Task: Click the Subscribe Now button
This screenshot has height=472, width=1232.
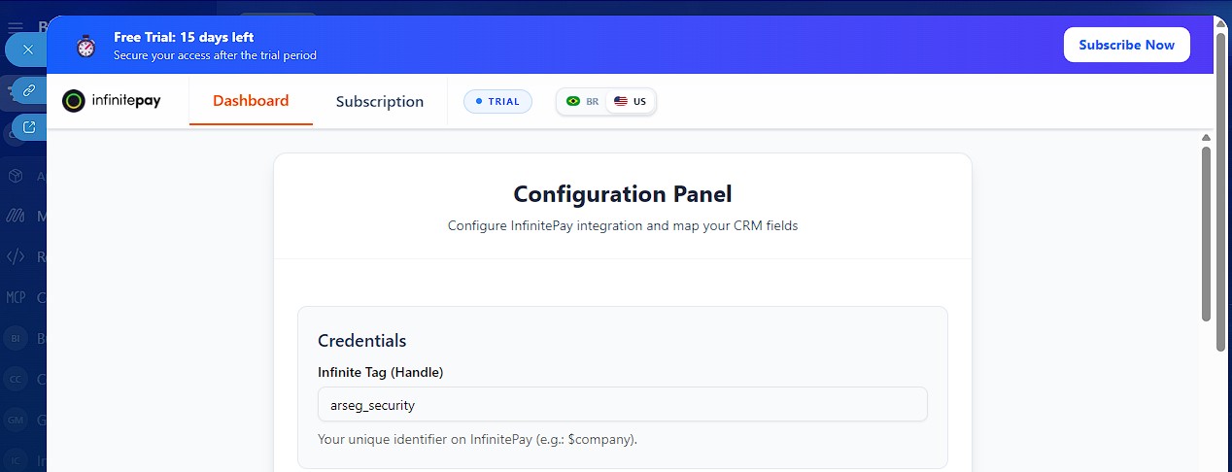Action: [x=1126, y=45]
